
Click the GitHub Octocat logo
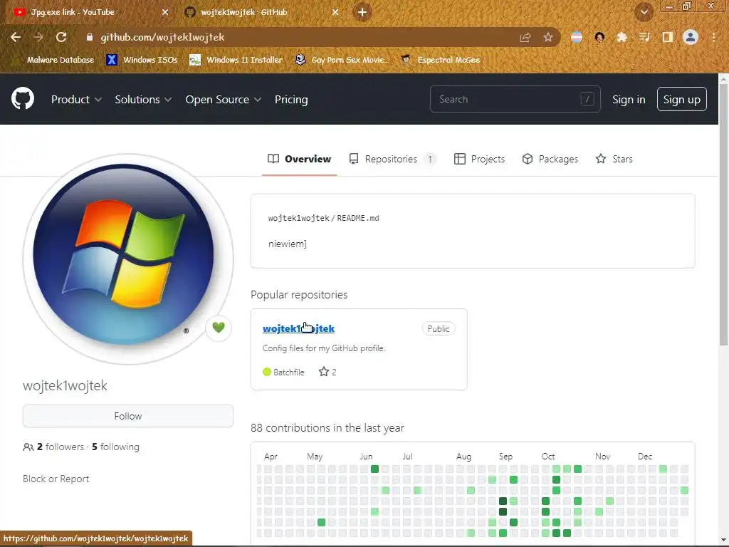23,98
